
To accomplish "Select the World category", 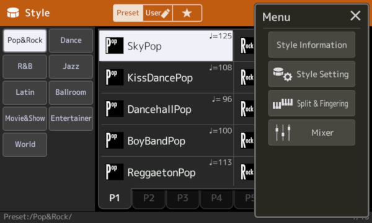I will point(25,144).
